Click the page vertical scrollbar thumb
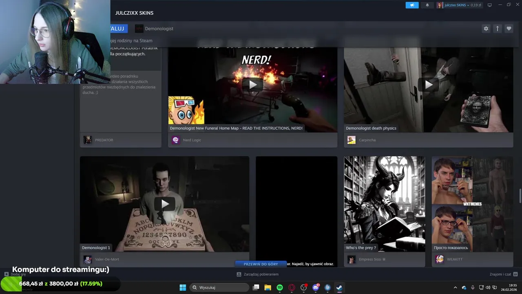The width and height of the screenshot is (522, 294). pos(520,196)
